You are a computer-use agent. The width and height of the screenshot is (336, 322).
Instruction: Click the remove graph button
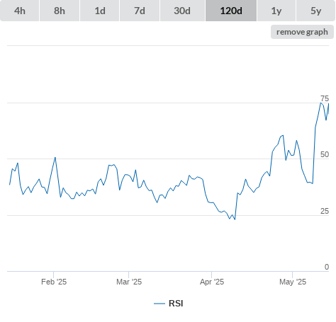302,32
